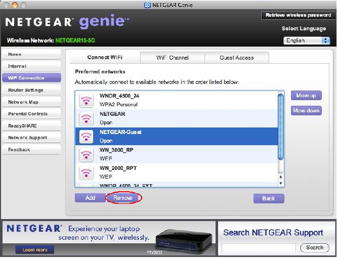This screenshot has height=258, width=337.
Task: Move selected network up in list
Action: tap(306, 96)
